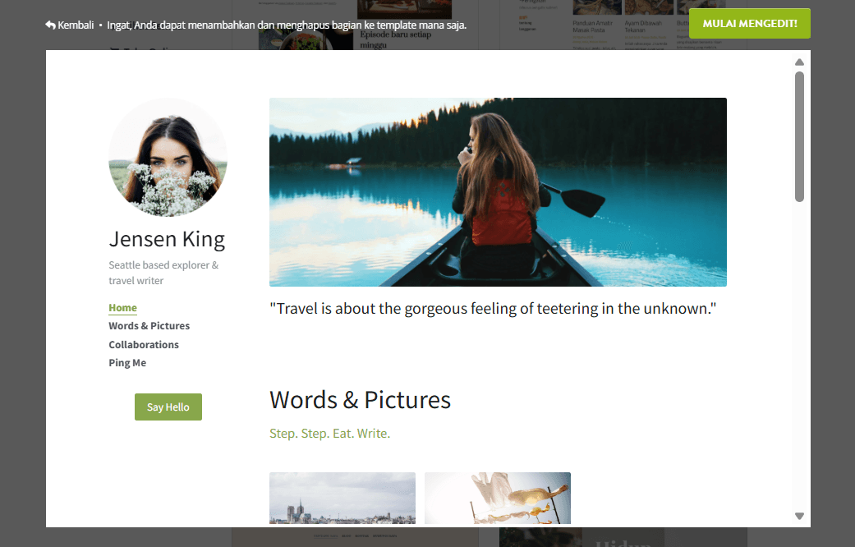Click the scrollbar up arrow
Image resolution: width=855 pixels, height=547 pixels.
point(799,62)
